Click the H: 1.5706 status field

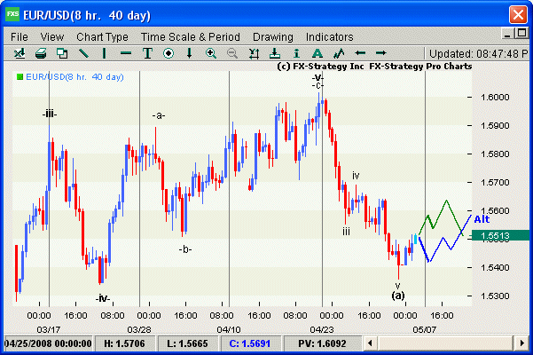click(124, 343)
